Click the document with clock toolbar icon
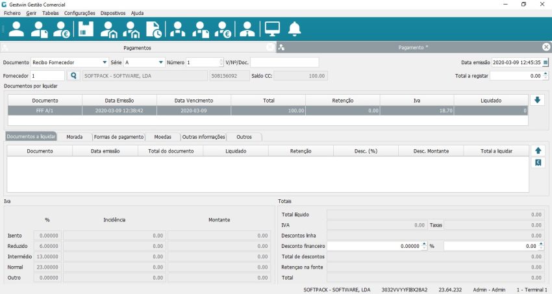Screen dimensions: 552x294 pos(154,29)
